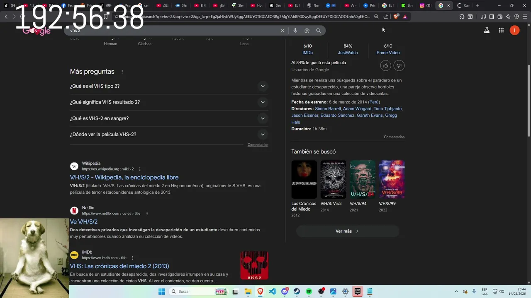Image resolution: width=531 pixels, height=298 pixels.
Task: Open the Brave Wallet icon
Action: 500,17
